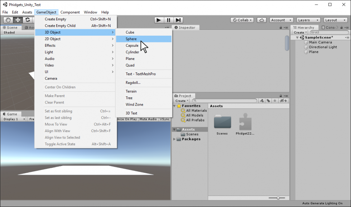
Task: Toggle hidden packages visibility eye icon
Action: pyautogui.click(x=283, y=101)
